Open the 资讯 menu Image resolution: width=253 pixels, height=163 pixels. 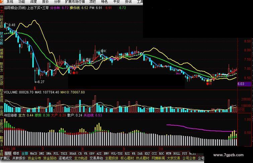pos(128,2)
